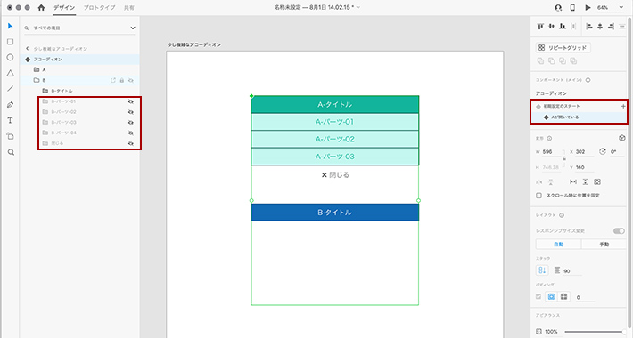The image size is (633, 338).
Task: Align horizontal center icon
Action: point(600,27)
